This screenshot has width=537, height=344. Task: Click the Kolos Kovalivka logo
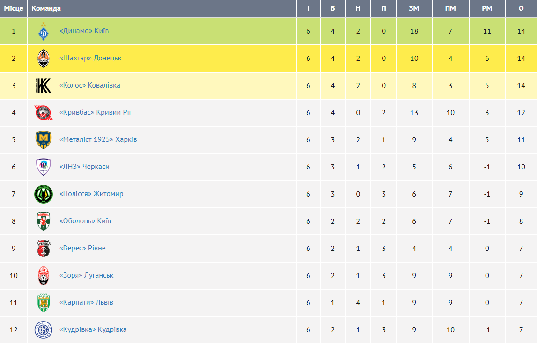pos(43,86)
